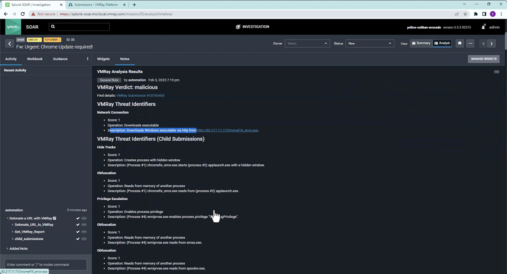Viewport: 507px width, 274px height.
Task: Open ellipsis menu for Get_VMRay_Report
Action: click(x=84, y=232)
